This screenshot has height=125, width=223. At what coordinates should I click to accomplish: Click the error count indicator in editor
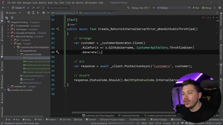pyautogui.click(x=204, y=18)
